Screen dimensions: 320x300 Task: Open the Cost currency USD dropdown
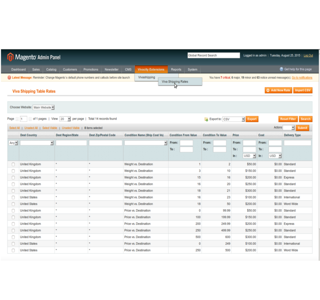tap(275, 156)
